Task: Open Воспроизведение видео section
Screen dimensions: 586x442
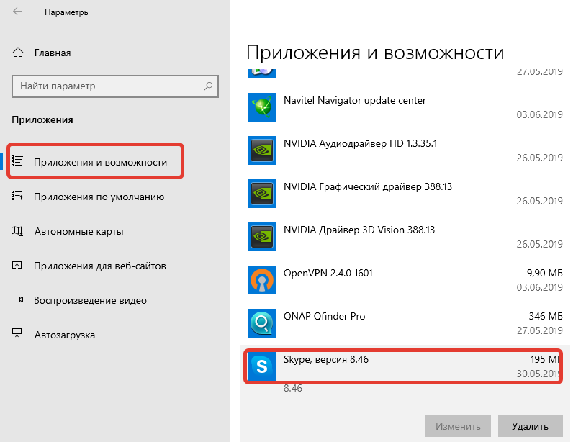Action: pyautogui.click(x=90, y=300)
